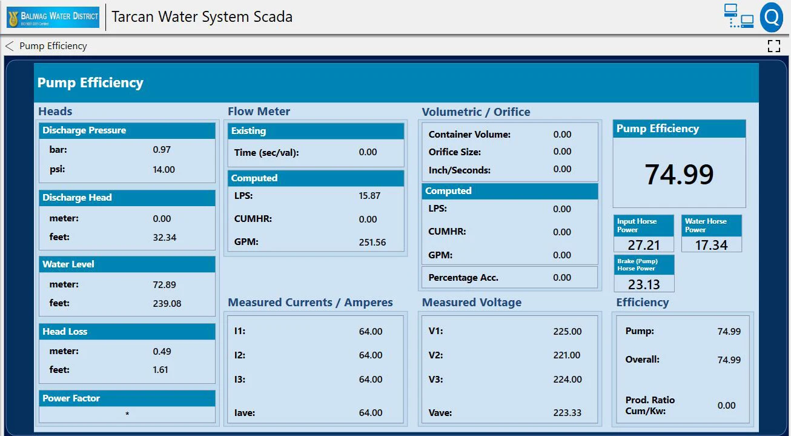Toggle fullscreen with the expand icon
Viewport: 791px width, 436px height.
pos(773,45)
